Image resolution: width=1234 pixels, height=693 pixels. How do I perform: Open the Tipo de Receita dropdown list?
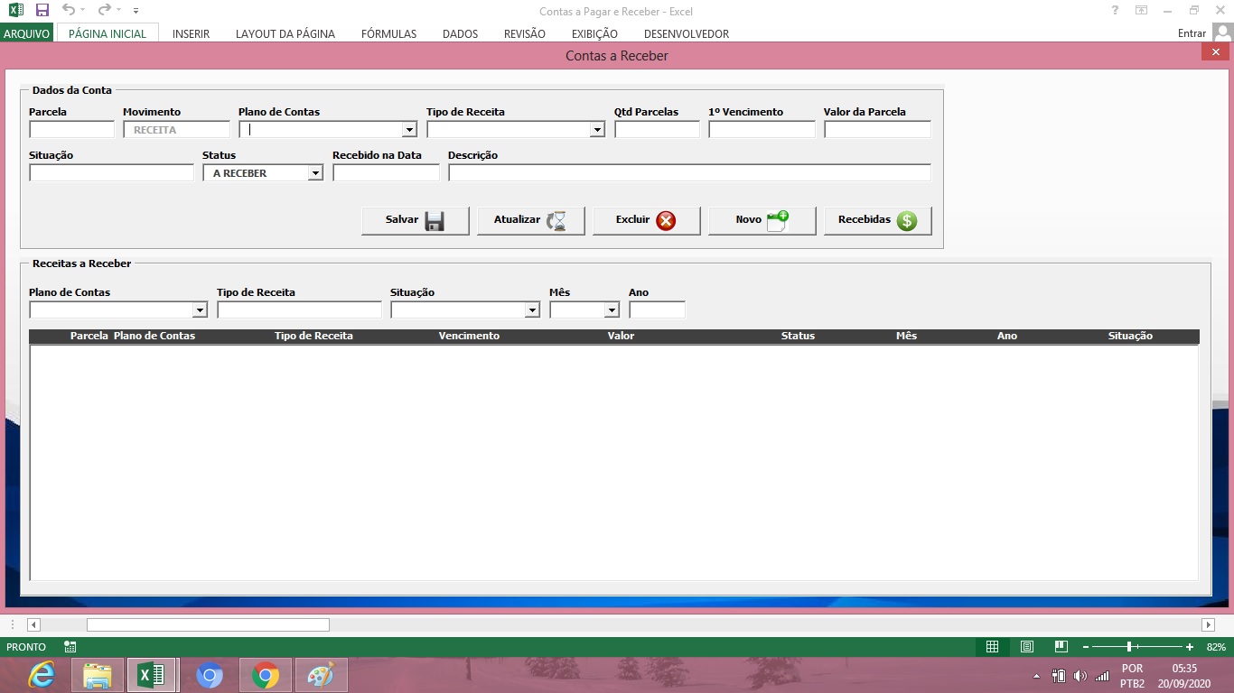(x=597, y=130)
